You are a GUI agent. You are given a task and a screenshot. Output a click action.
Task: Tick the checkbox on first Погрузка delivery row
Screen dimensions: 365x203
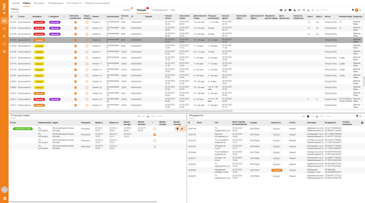coord(155,129)
